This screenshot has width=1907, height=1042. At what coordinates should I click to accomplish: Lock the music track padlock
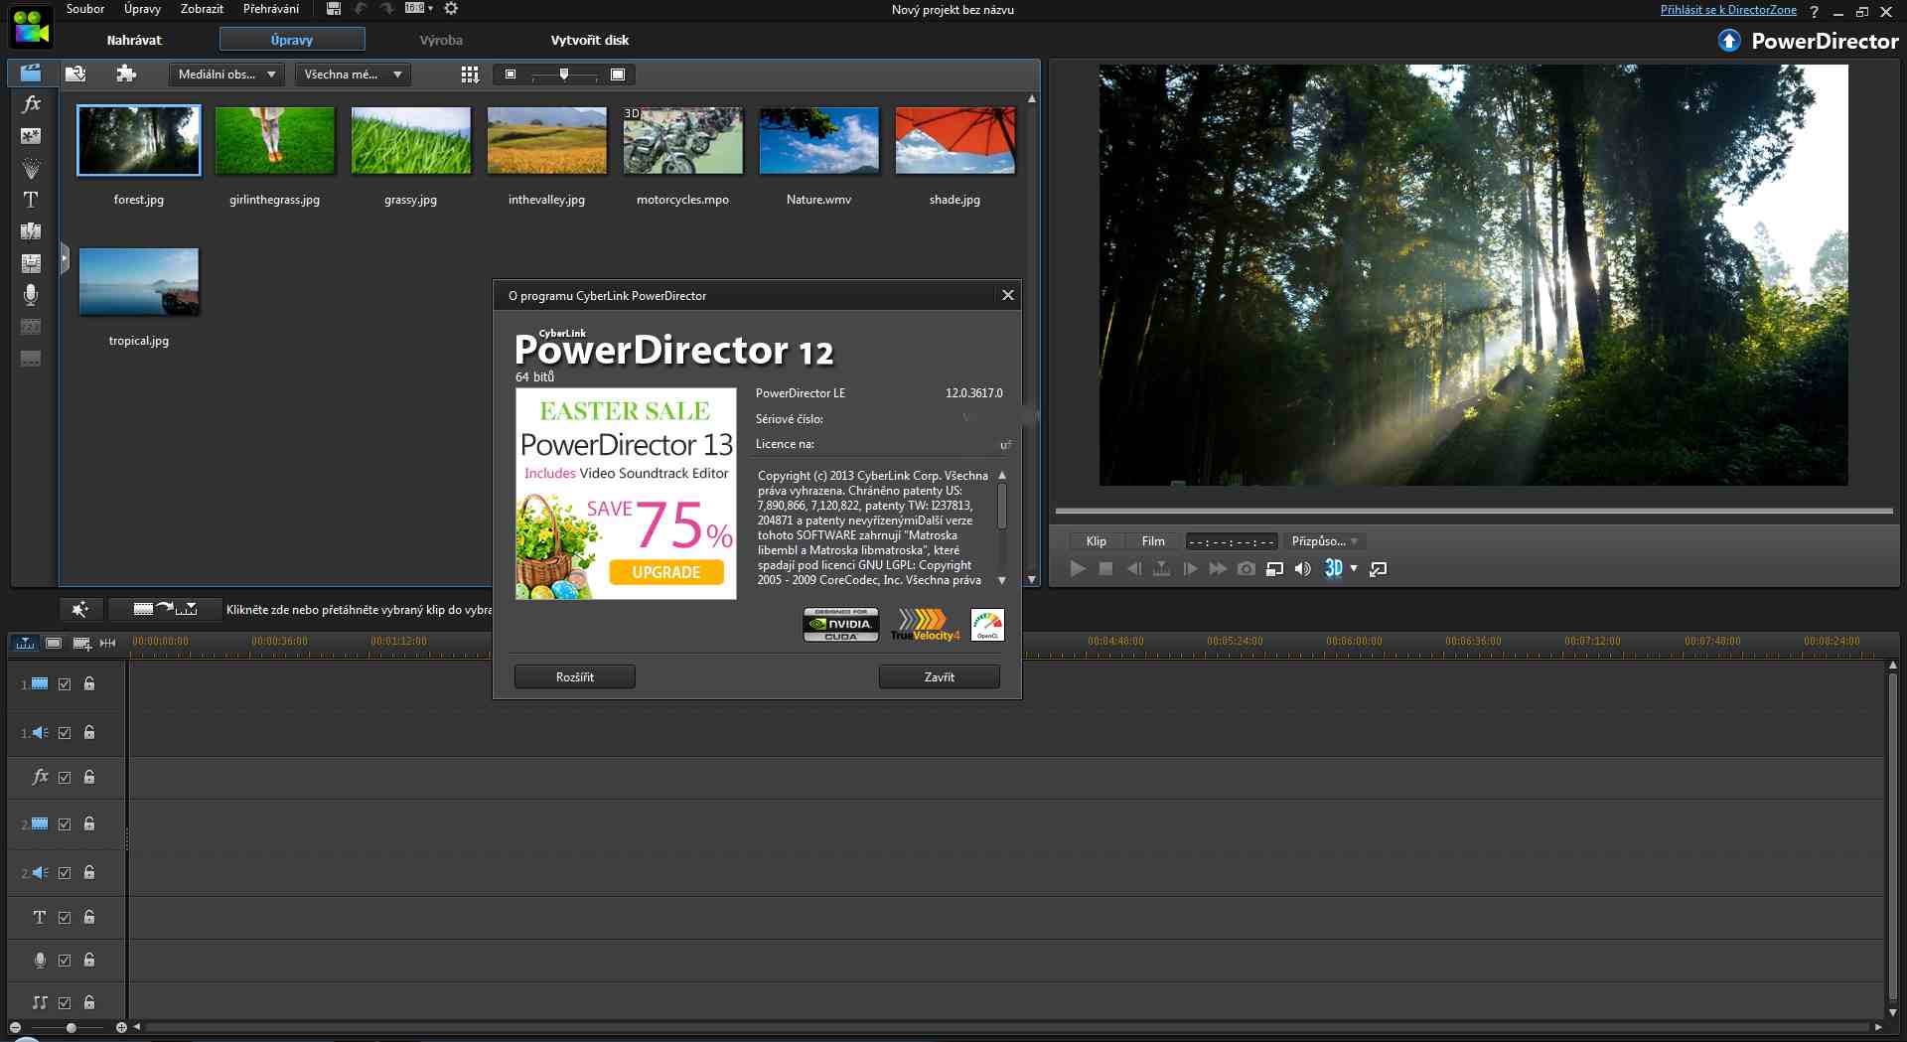(x=89, y=1002)
